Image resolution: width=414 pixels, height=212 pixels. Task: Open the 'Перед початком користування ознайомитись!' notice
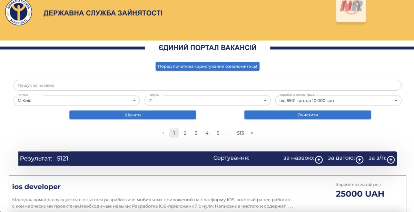point(207,67)
